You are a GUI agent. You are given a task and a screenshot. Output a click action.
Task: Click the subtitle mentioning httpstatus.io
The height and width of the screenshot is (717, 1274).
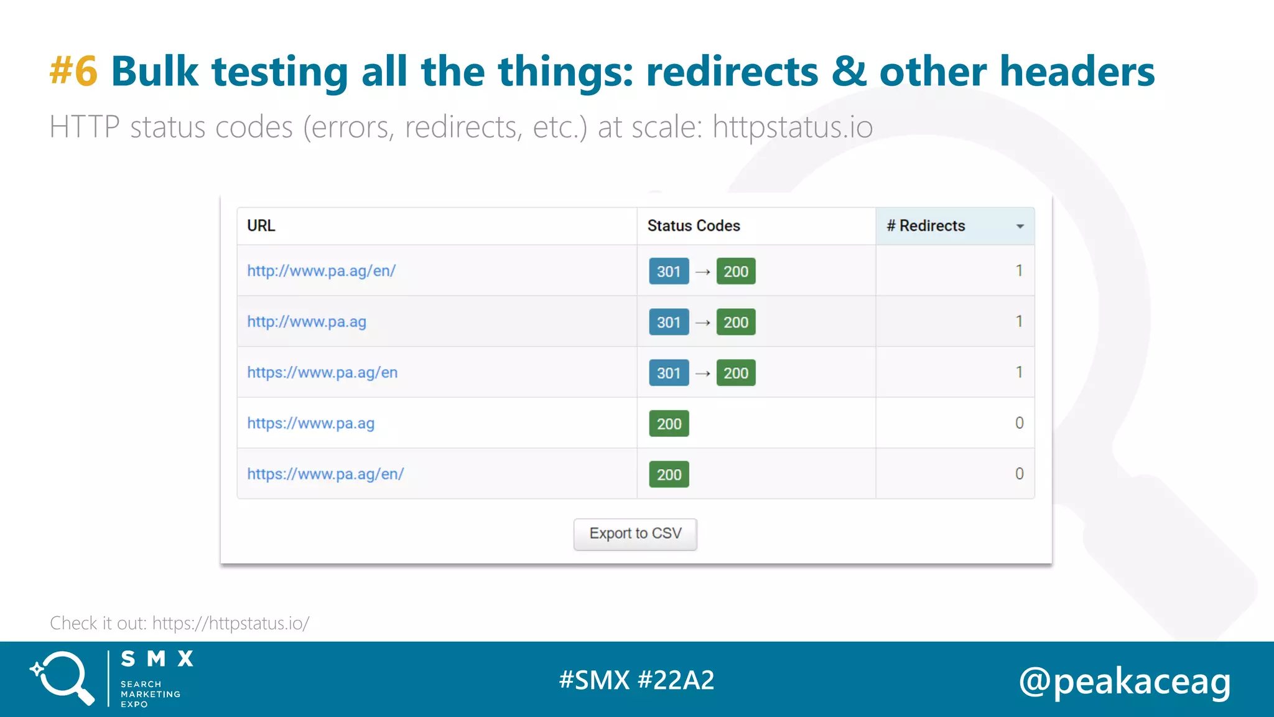461,127
